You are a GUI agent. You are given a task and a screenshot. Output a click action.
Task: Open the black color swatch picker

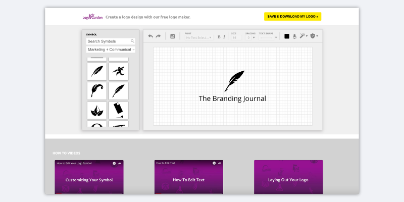[x=287, y=36]
